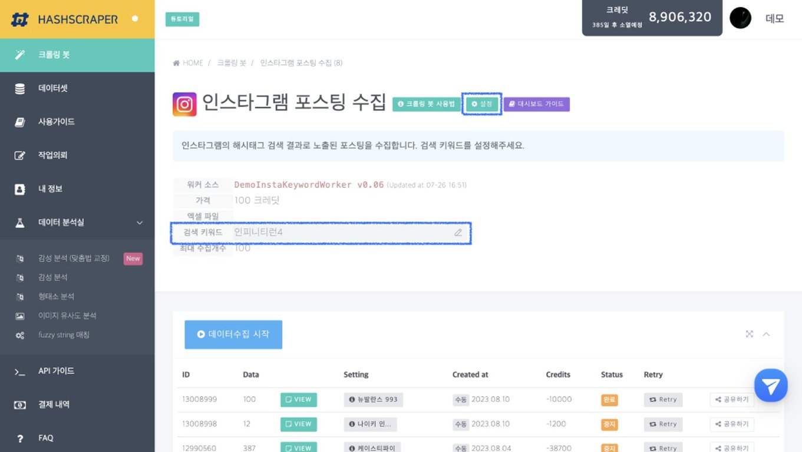Image resolution: width=802 pixels, height=452 pixels.
Task: View data for job 13008998
Action: click(298, 424)
